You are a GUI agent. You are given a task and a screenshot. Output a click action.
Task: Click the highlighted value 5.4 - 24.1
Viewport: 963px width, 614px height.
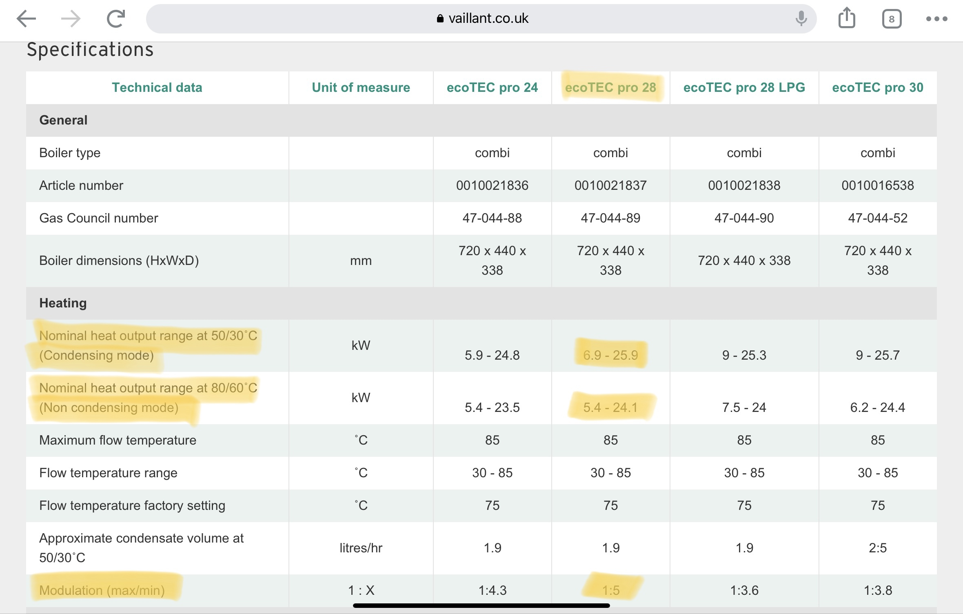tap(610, 407)
